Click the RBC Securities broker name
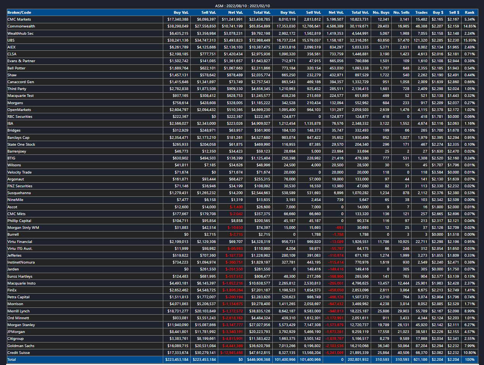Image resolution: width=484 pixels, height=365 pixels. pos(20,117)
